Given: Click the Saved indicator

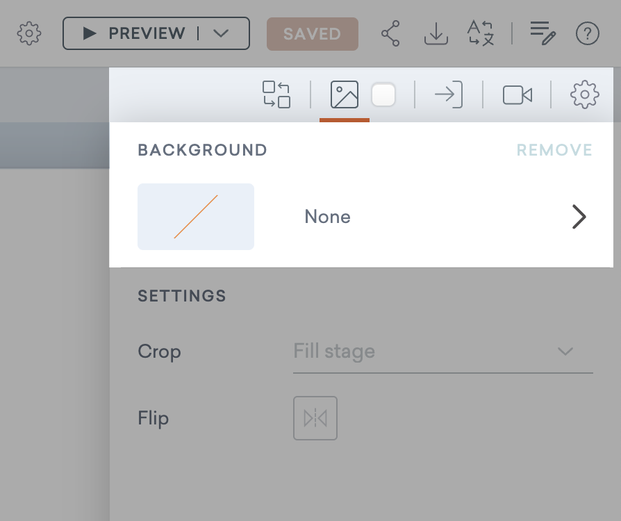Looking at the screenshot, I should pos(312,33).
